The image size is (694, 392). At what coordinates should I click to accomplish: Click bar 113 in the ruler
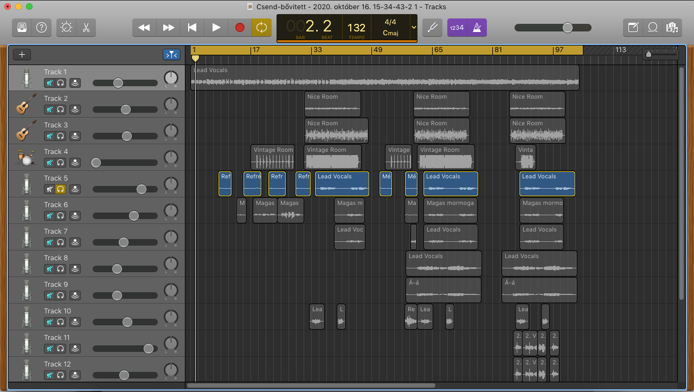621,50
